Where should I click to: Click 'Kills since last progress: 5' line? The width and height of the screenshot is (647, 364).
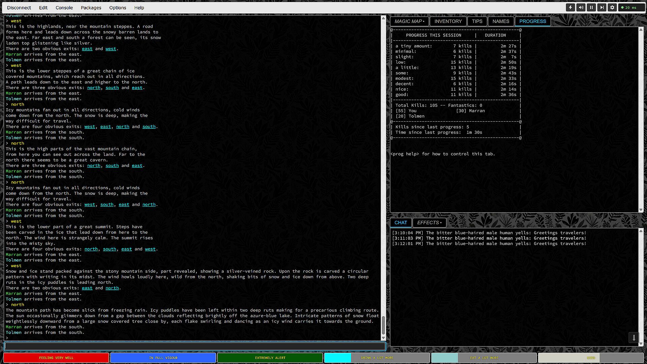(x=432, y=127)
